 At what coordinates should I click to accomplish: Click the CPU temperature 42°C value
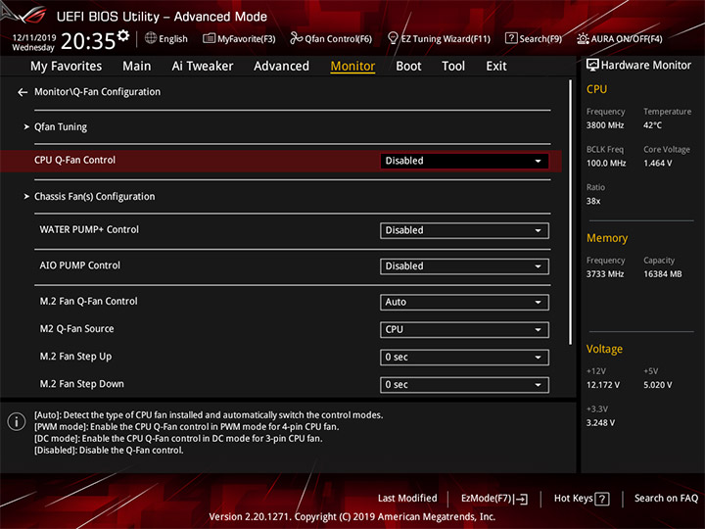(652, 125)
